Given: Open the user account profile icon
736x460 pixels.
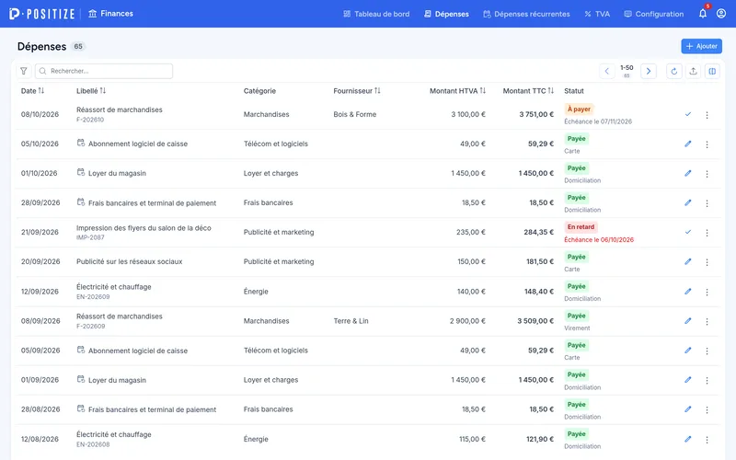Looking at the screenshot, I should [721, 14].
